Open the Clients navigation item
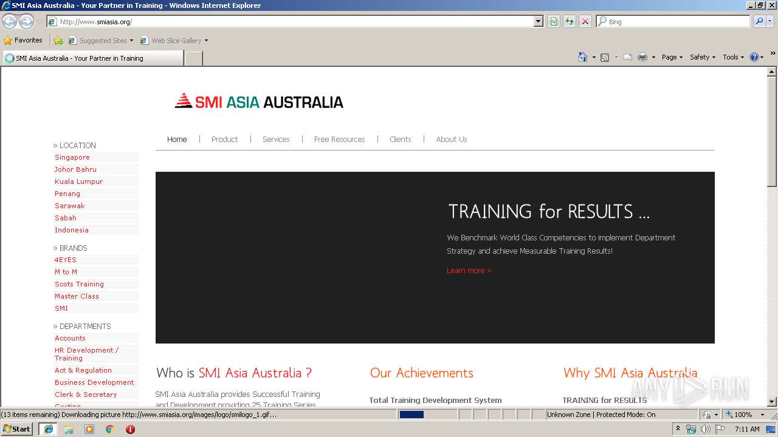Viewport: 778px width, 437px height. point(400,139)
